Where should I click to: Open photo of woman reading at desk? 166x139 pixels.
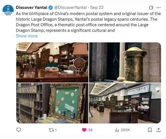(x=52, y=63)
